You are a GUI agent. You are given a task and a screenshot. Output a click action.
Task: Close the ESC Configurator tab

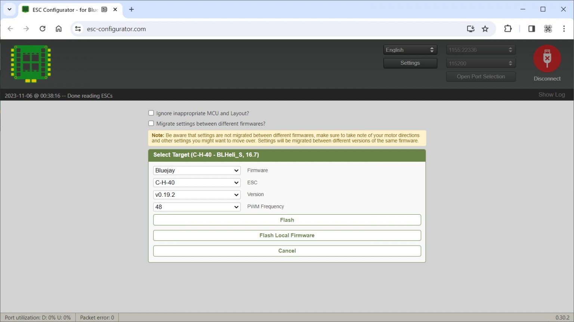(115, 9)
